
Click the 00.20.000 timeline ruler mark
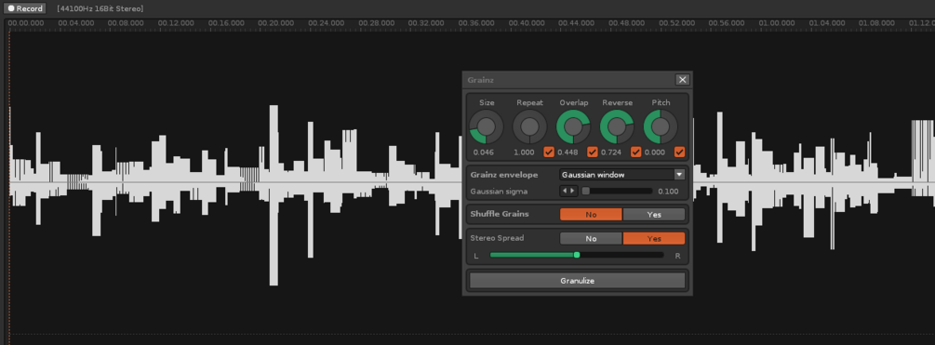click(x=276, y=23)
